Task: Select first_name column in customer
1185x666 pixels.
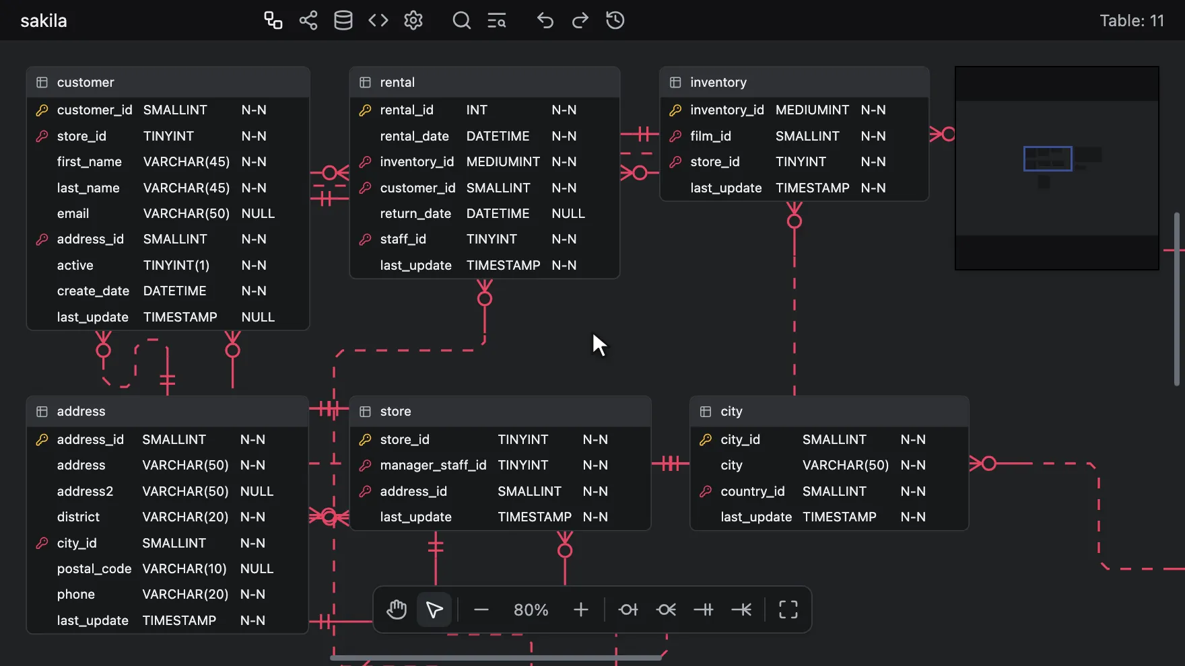Action: (168, 161)
